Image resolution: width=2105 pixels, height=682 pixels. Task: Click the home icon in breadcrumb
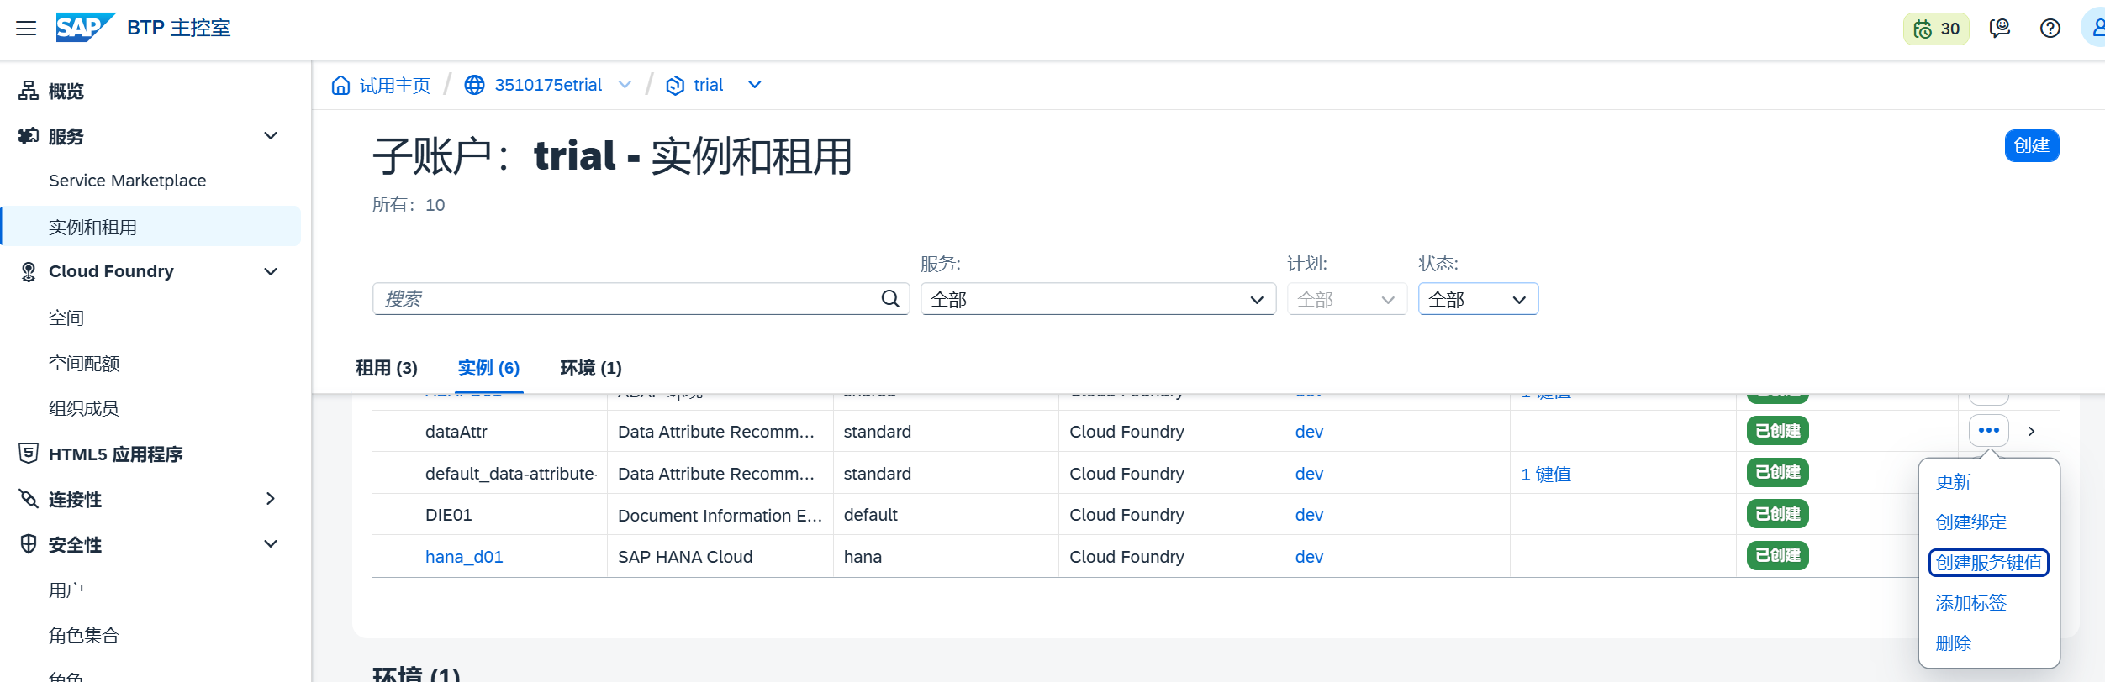(x=340, y=85)
